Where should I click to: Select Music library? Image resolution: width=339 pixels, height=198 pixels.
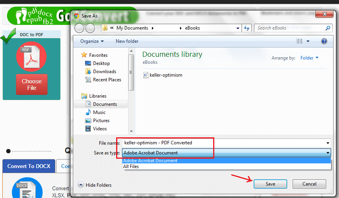tap(99, 112)
